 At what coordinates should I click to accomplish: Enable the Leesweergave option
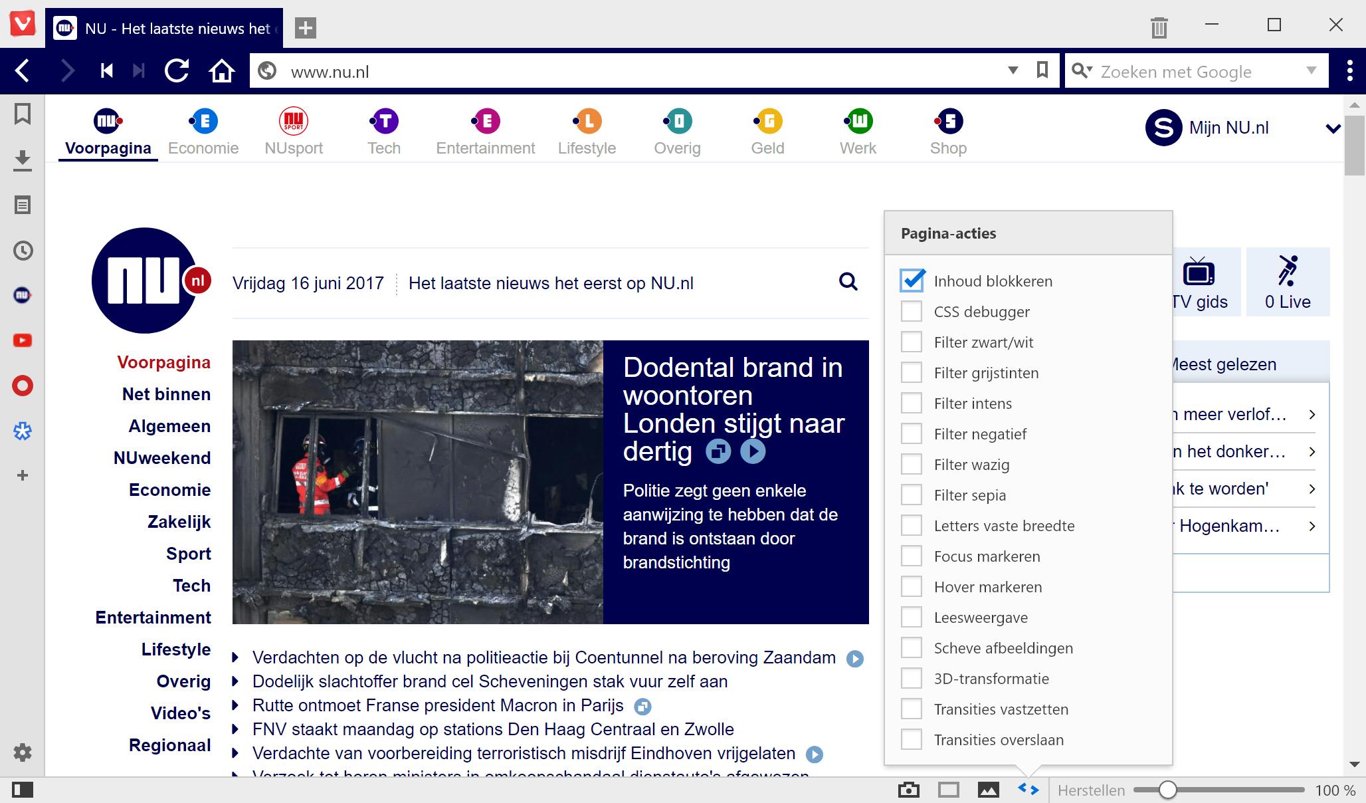pos(912,617)
